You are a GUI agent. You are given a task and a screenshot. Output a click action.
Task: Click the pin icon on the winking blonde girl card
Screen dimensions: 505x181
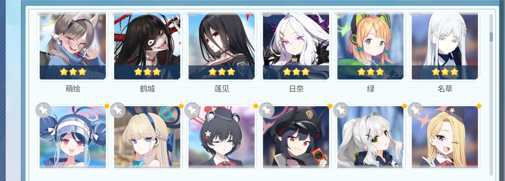point(416,110)
